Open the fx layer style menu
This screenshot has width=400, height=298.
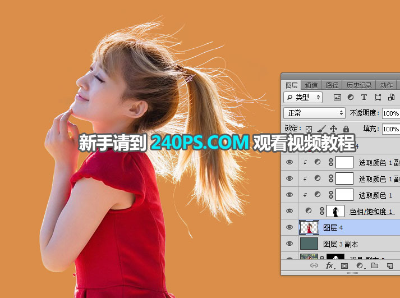330,265
